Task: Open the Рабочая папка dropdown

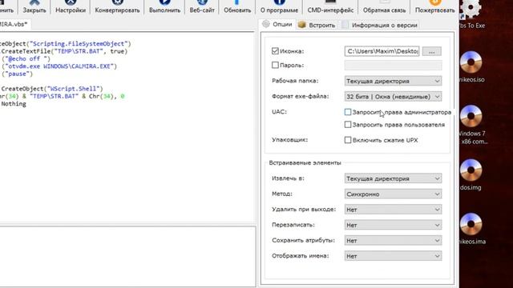Action: tap(393, 81)
